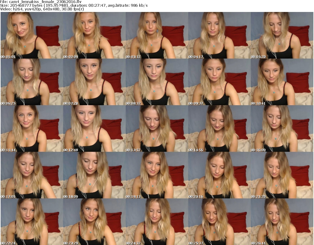Viewport: 314px width, 245px height.
Task: Select the thumbnail stamped 00:03:12
Action: tap(157, 35)
